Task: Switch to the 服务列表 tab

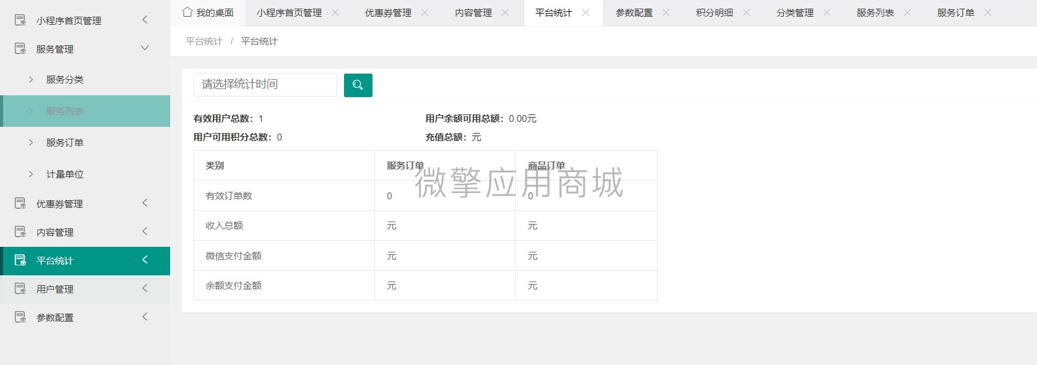Action: tap(876, 13)
